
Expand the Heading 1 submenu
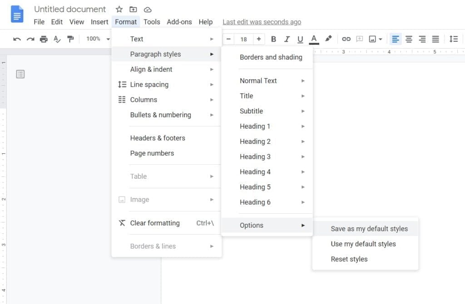coord(267,126)
